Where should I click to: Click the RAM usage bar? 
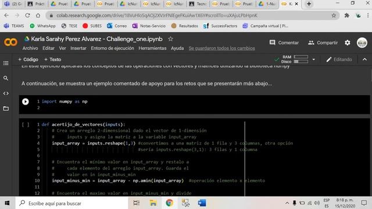[x=301, y=57]
